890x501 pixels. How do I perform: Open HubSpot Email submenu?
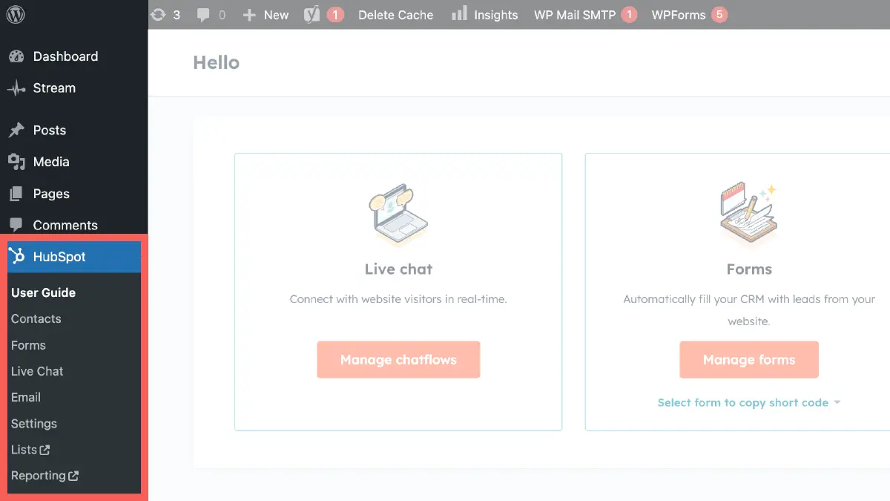click(26, 397)
